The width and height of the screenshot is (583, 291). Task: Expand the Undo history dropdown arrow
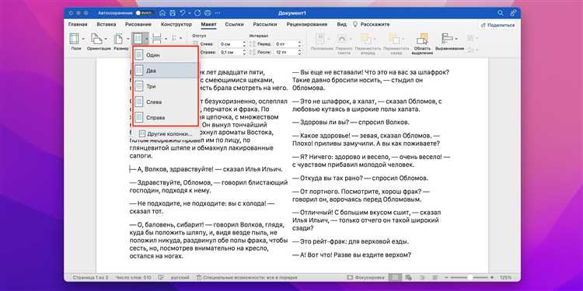[x=189, y=13]
